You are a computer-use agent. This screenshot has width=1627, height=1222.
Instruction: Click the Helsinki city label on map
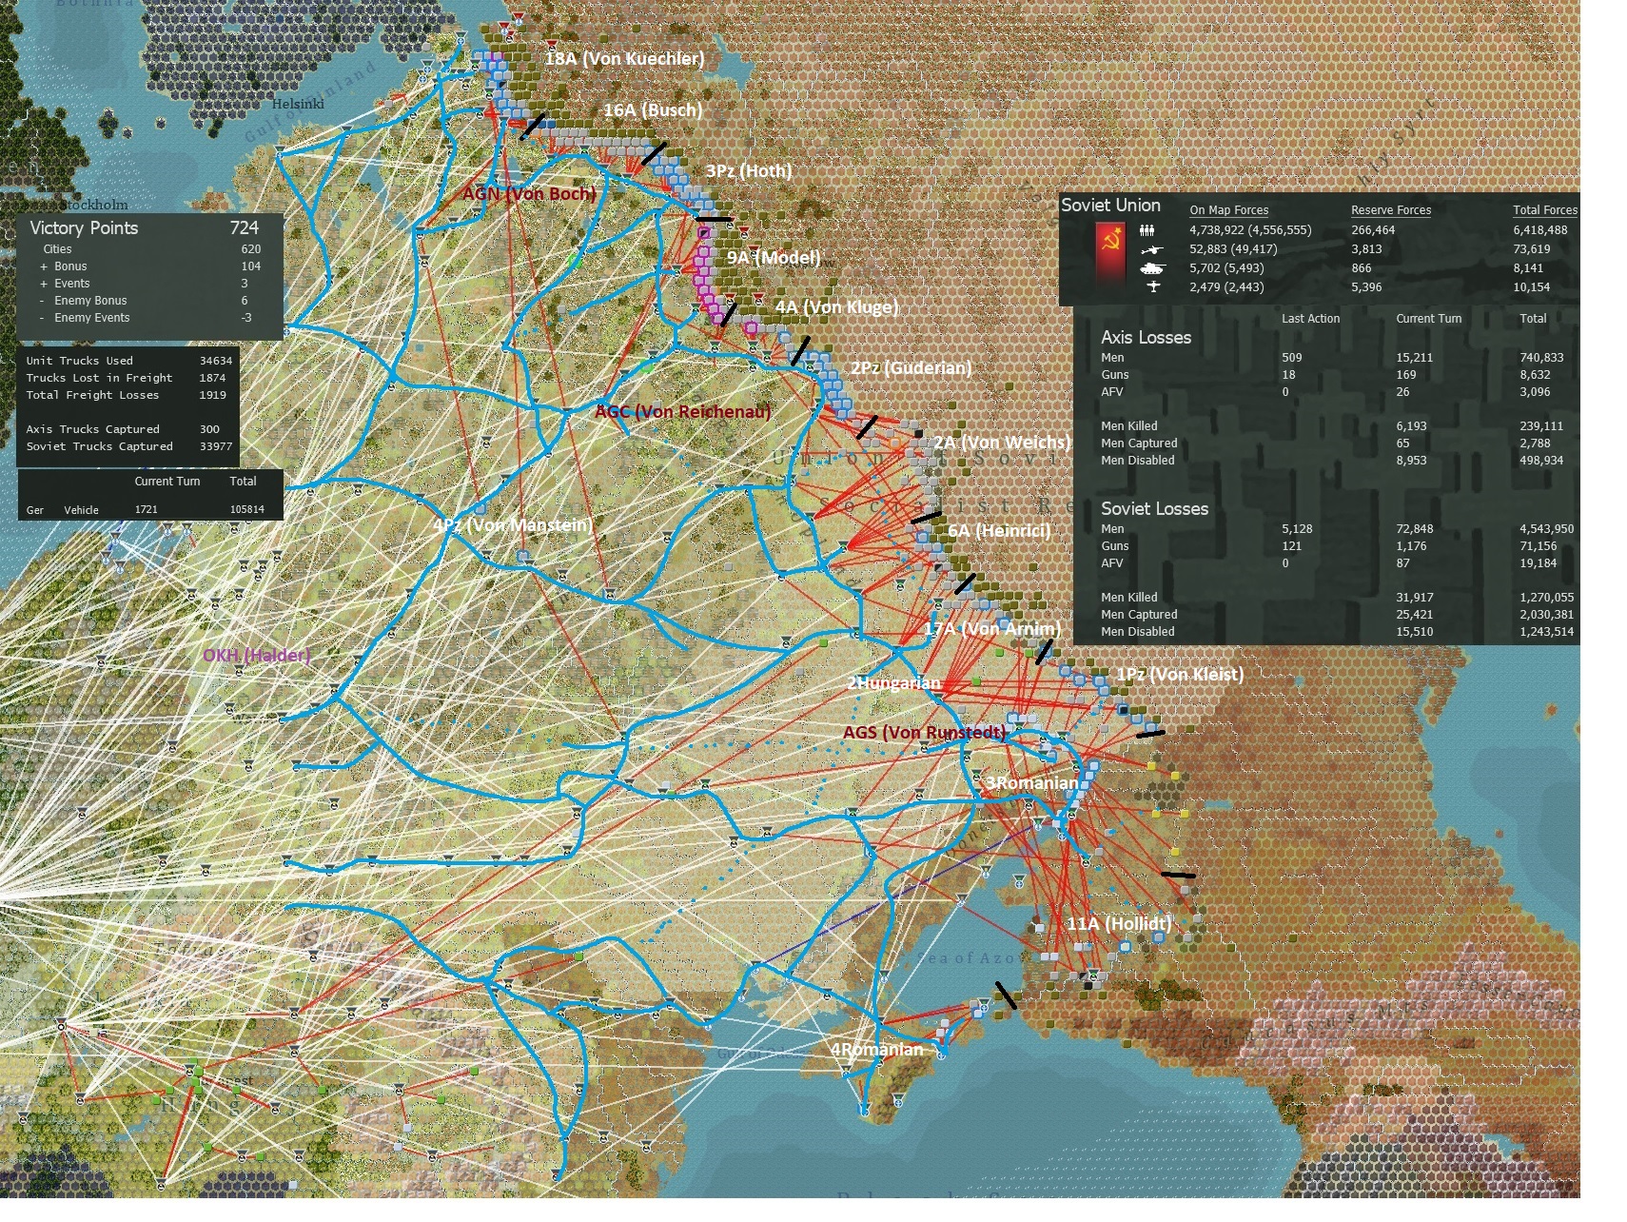298,104
